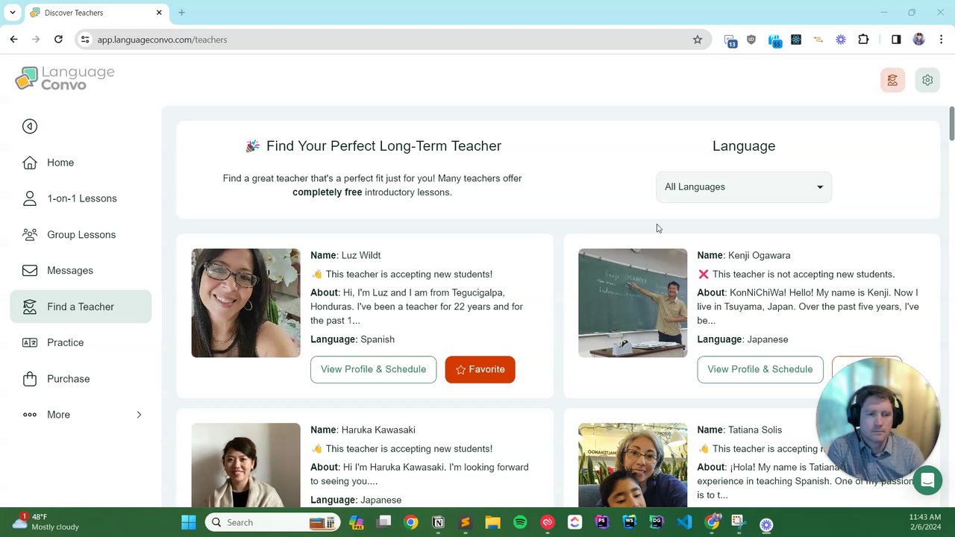This screenshot has height=537, width=955.
Task: Click Luz Wildt's profile photo
Action: coord(245,303)
